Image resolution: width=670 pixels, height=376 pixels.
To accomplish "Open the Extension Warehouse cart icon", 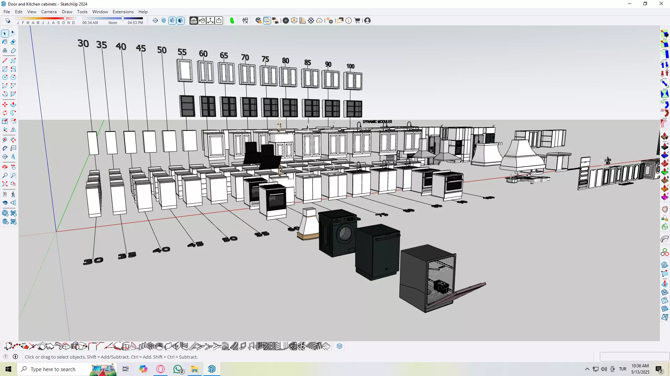I will click(357, 21).
